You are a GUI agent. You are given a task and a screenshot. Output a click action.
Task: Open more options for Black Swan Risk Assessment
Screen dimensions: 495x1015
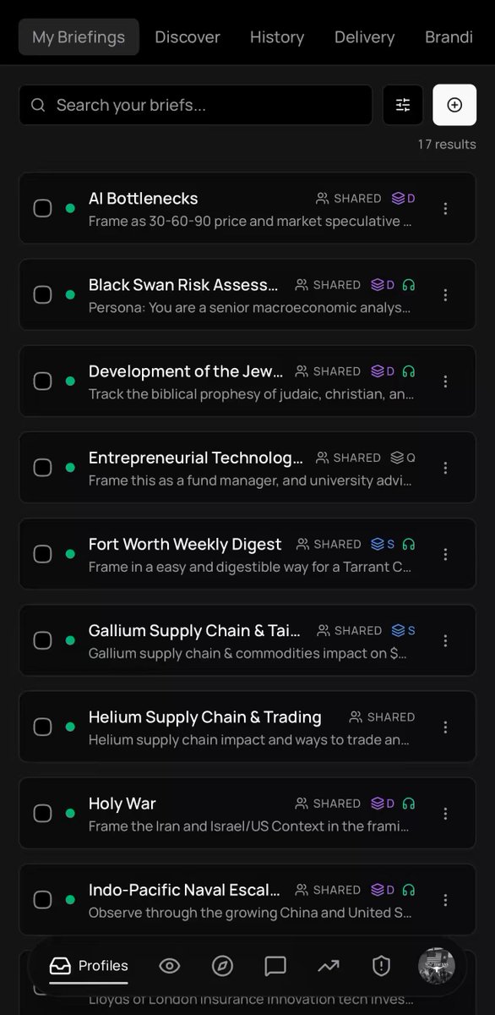(x=446, y=295)
